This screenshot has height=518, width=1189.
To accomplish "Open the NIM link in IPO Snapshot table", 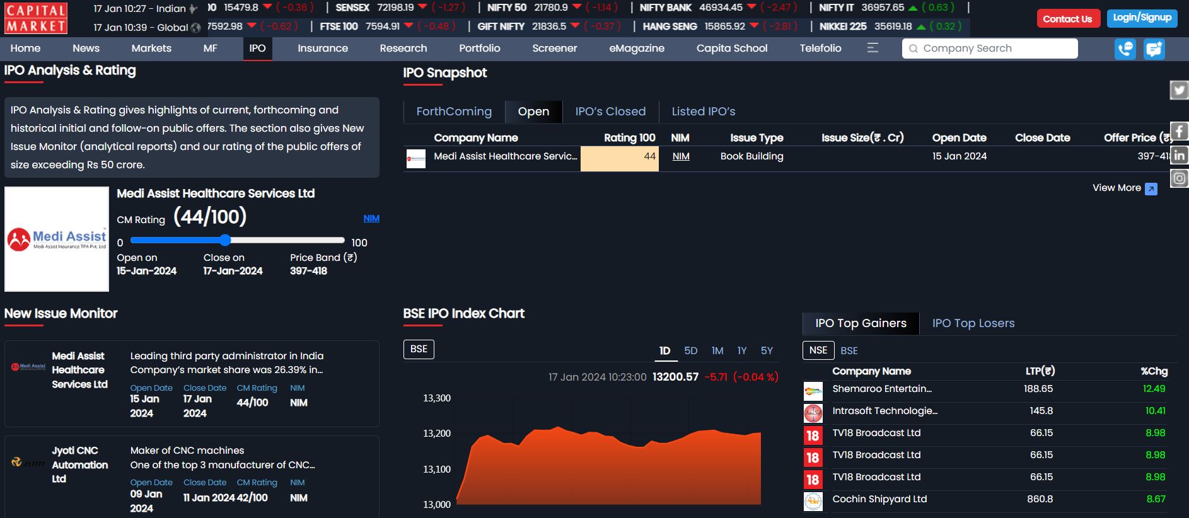I will coord(681,156).
